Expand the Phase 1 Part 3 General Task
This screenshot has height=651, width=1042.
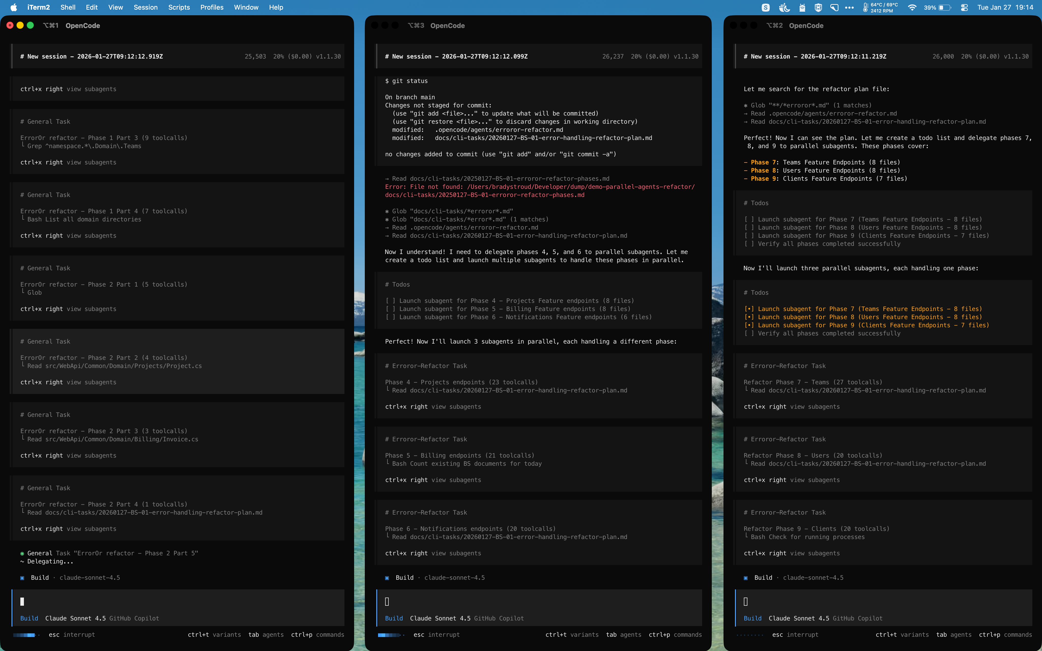(104, 138)
